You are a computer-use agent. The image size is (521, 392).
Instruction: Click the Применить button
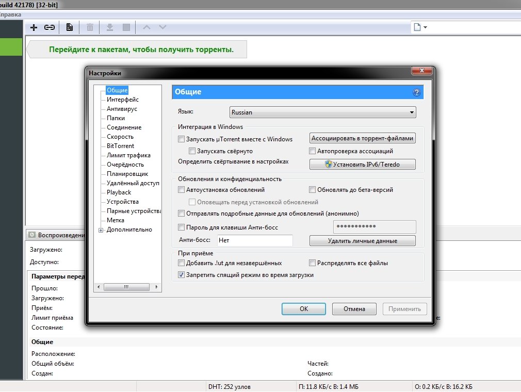pyautogui.click(x=404, y=308)
